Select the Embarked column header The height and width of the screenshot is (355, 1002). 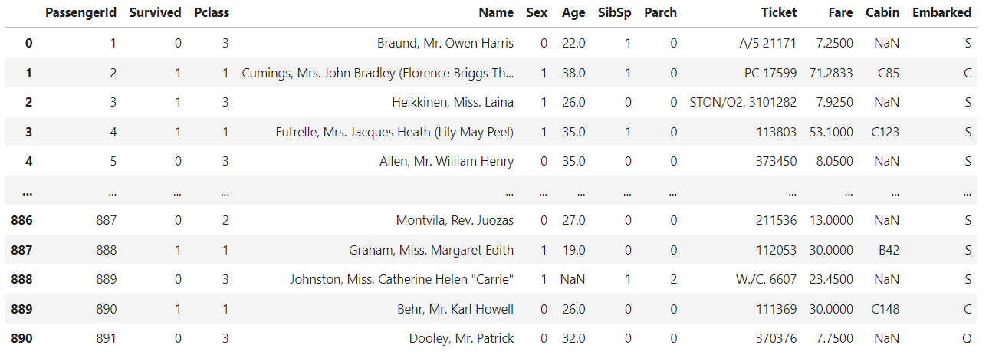(x=941, y=12)
